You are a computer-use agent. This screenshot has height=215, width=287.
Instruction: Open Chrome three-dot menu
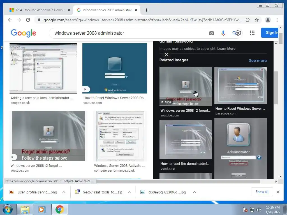[x=277, y=20]
